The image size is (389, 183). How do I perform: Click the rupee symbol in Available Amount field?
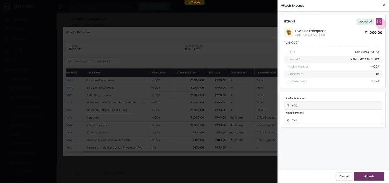pos(288,106)
